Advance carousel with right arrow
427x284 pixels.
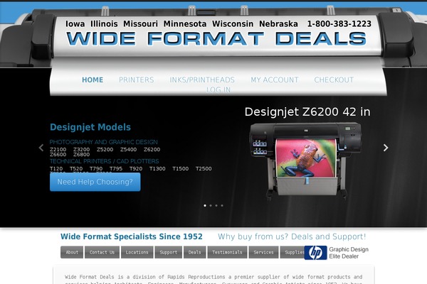pos(386,148)
